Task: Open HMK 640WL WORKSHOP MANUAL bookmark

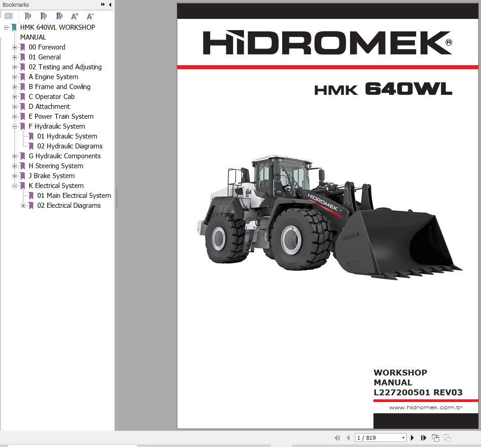Action: (57, 32)
